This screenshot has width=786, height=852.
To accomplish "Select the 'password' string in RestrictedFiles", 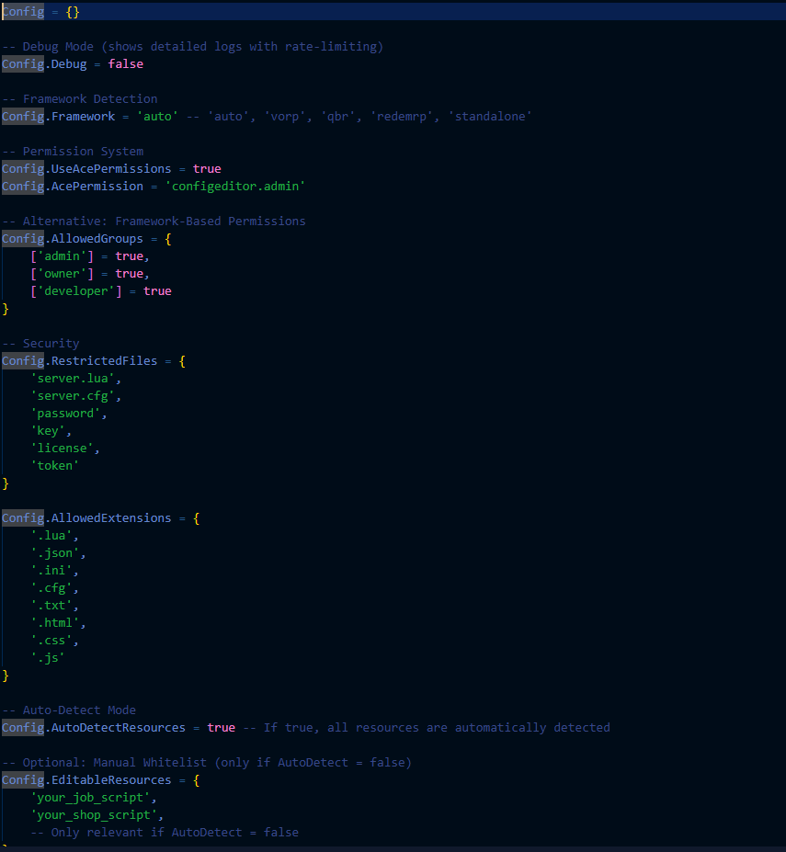I will 63,413.
